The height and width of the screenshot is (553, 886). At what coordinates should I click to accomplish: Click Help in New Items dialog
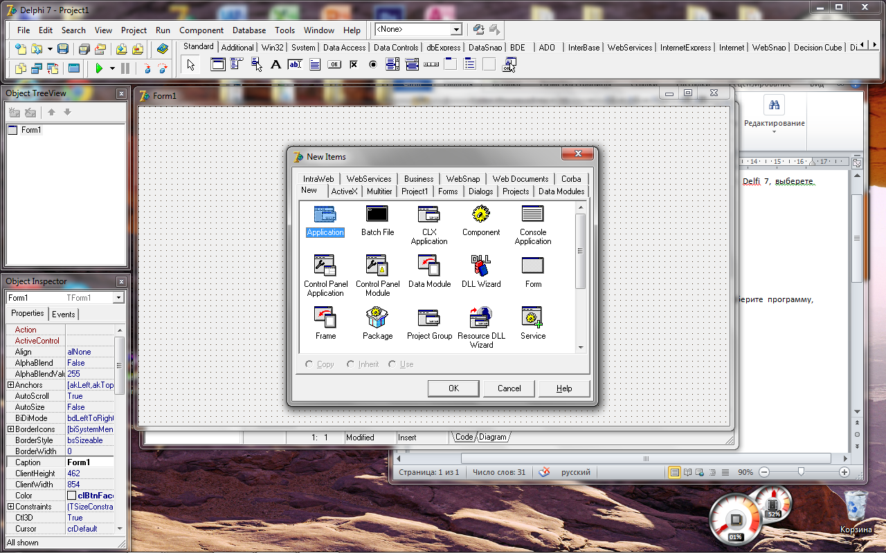pyautogui.click(x=564, y=388)
